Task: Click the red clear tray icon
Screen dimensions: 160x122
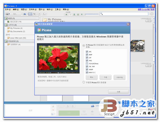Action: [53, 110]
